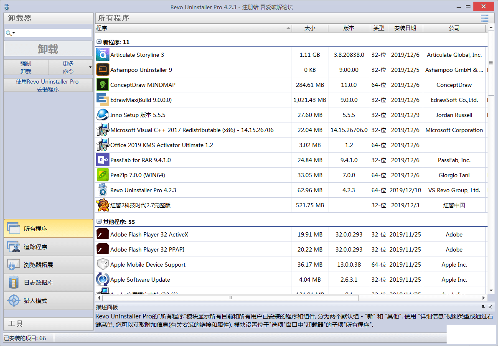Click the 日志数据库 sidebar icon

coord(13,282)
